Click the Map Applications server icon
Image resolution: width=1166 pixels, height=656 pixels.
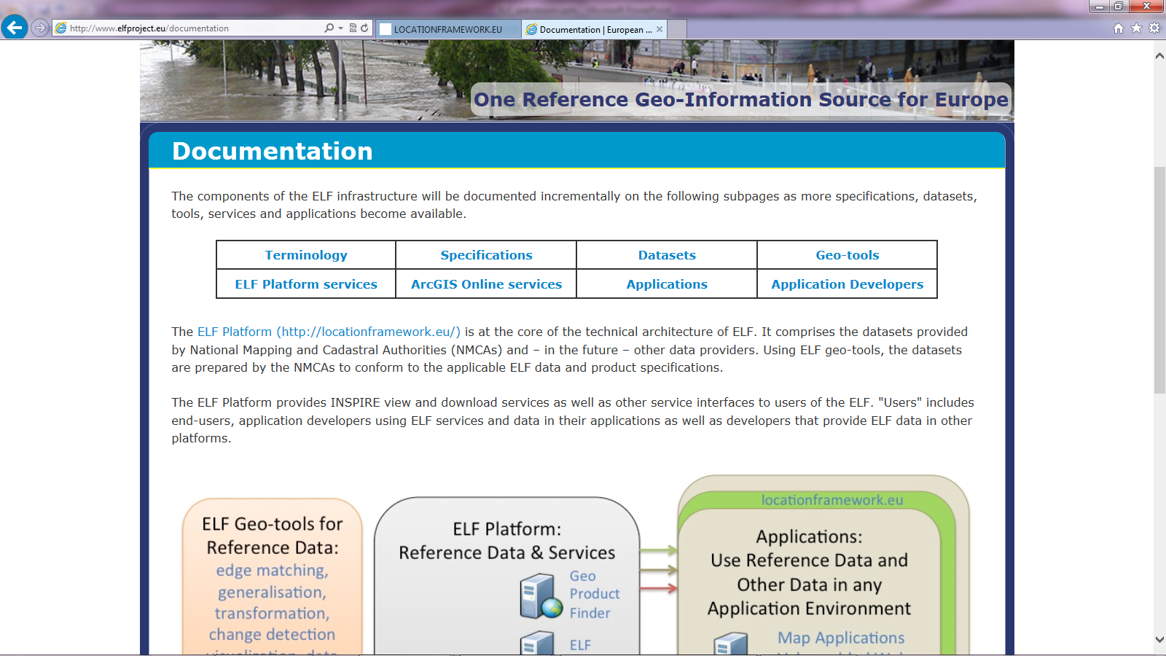point(731,644)
